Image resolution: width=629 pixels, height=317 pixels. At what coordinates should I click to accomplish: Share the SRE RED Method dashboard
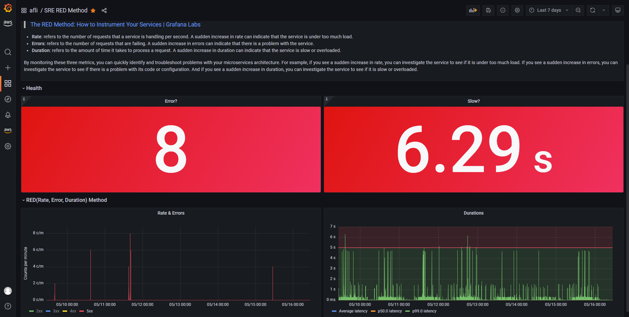coord(104,10)
